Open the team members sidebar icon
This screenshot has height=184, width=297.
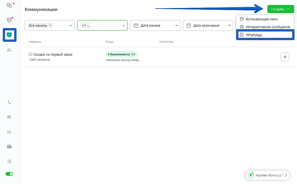point(9,50)
